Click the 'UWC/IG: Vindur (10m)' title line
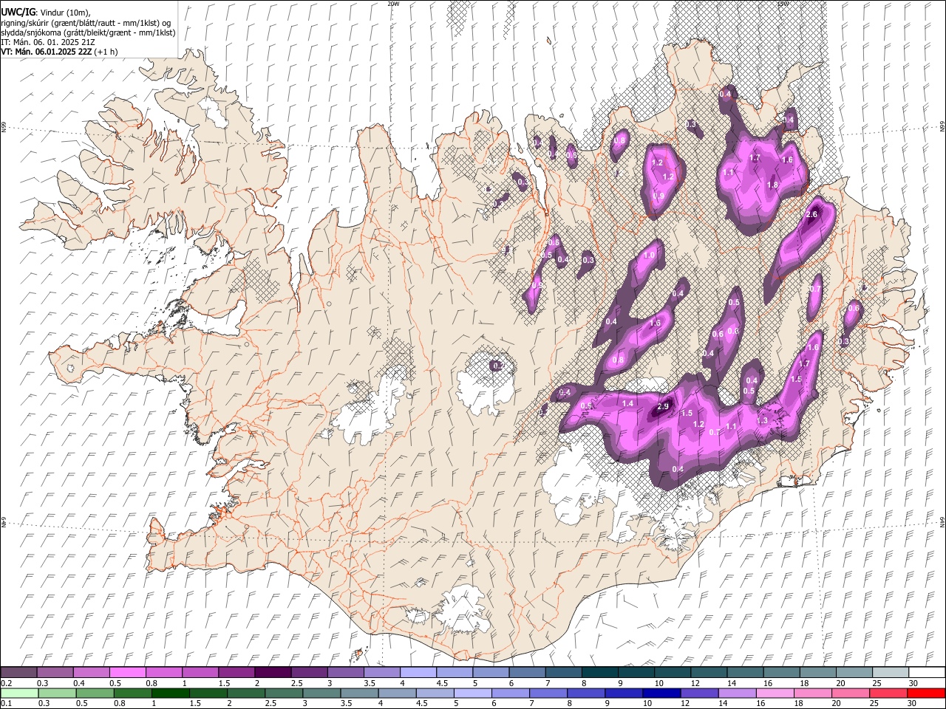This screenshot has height=709, width=946. pyautogui.click(x=45, y=12)
